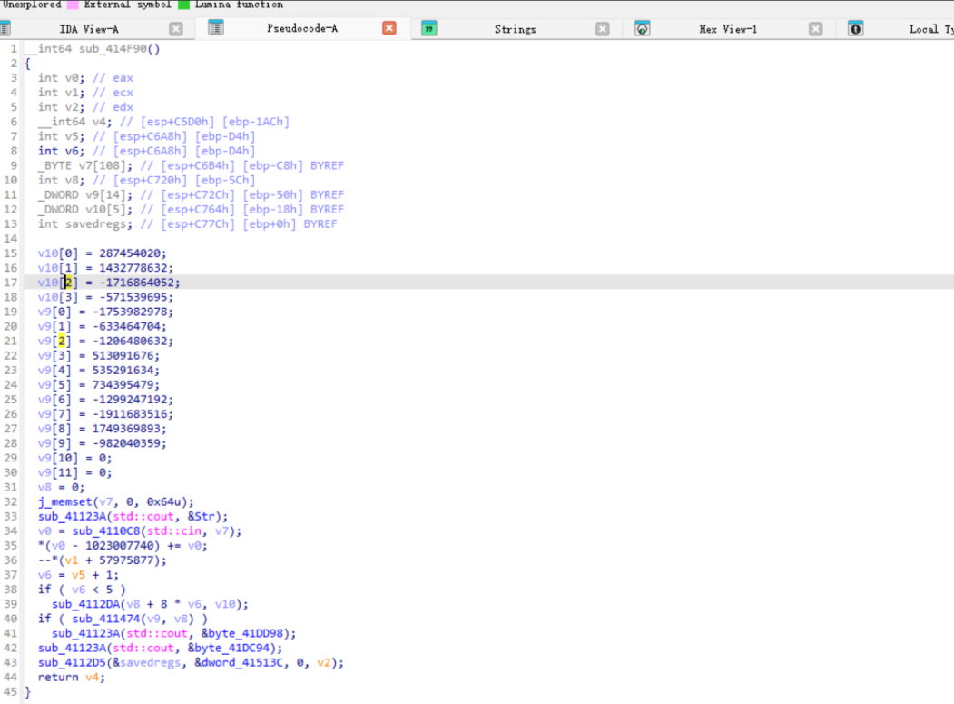954x704 pixels.
Task: Click _DWORD v9[14] declaration
Action: pos(84,195)
